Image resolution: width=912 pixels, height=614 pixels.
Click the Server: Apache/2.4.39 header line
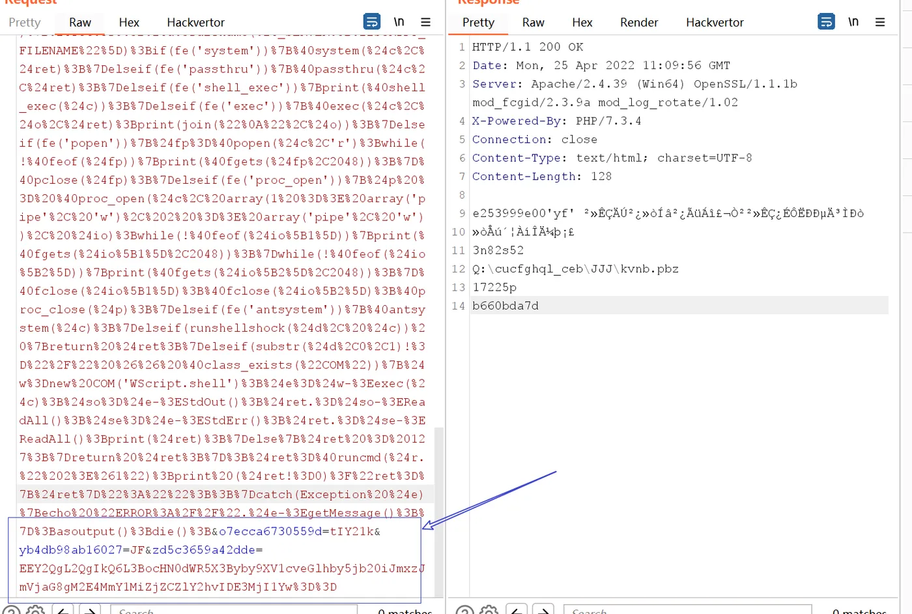point(634,84)
